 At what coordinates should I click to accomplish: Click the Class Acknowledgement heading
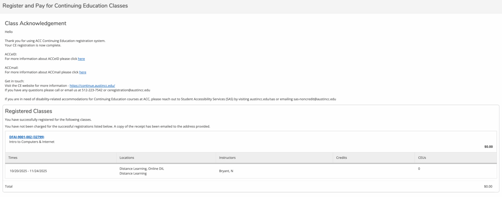click(x=36, y=24)
